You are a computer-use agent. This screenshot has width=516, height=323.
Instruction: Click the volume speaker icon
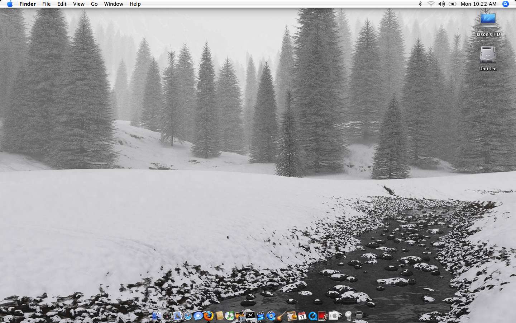click(x=441, y=4)
